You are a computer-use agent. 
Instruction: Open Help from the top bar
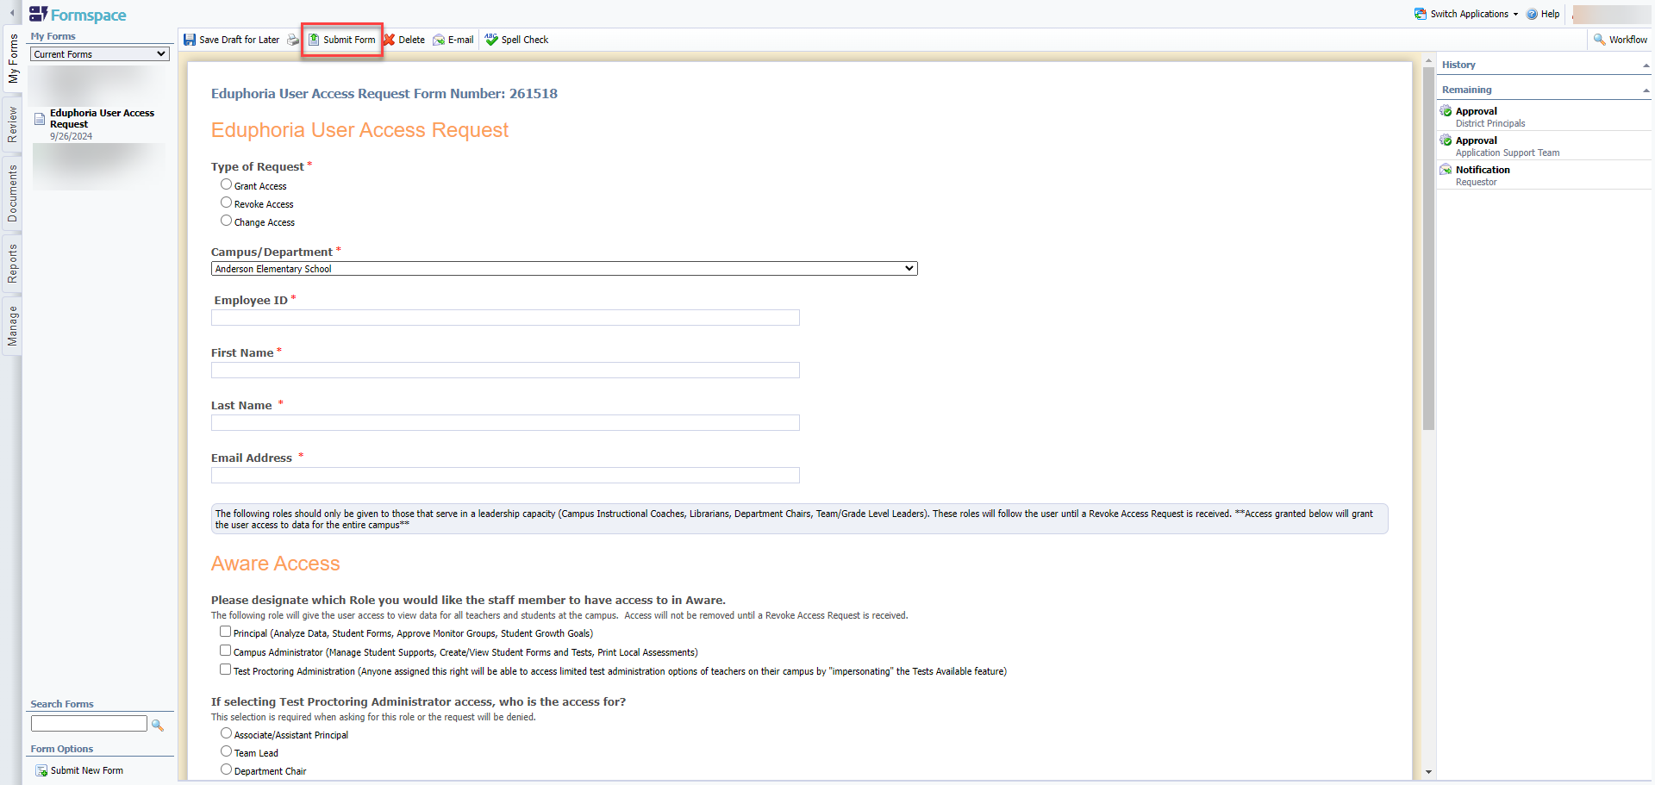click(x=1543, y=14)
